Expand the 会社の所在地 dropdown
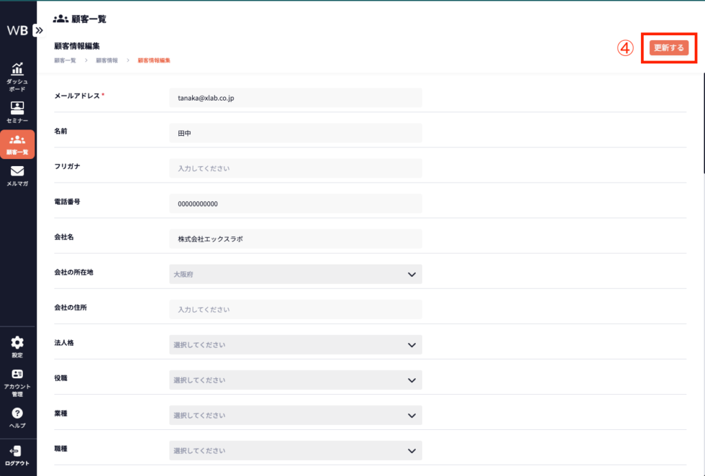 point(295,274)
